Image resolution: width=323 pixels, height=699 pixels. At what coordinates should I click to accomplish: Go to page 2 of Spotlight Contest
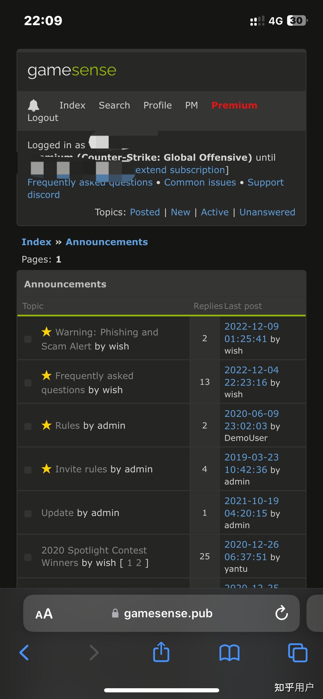click(139, 563)
